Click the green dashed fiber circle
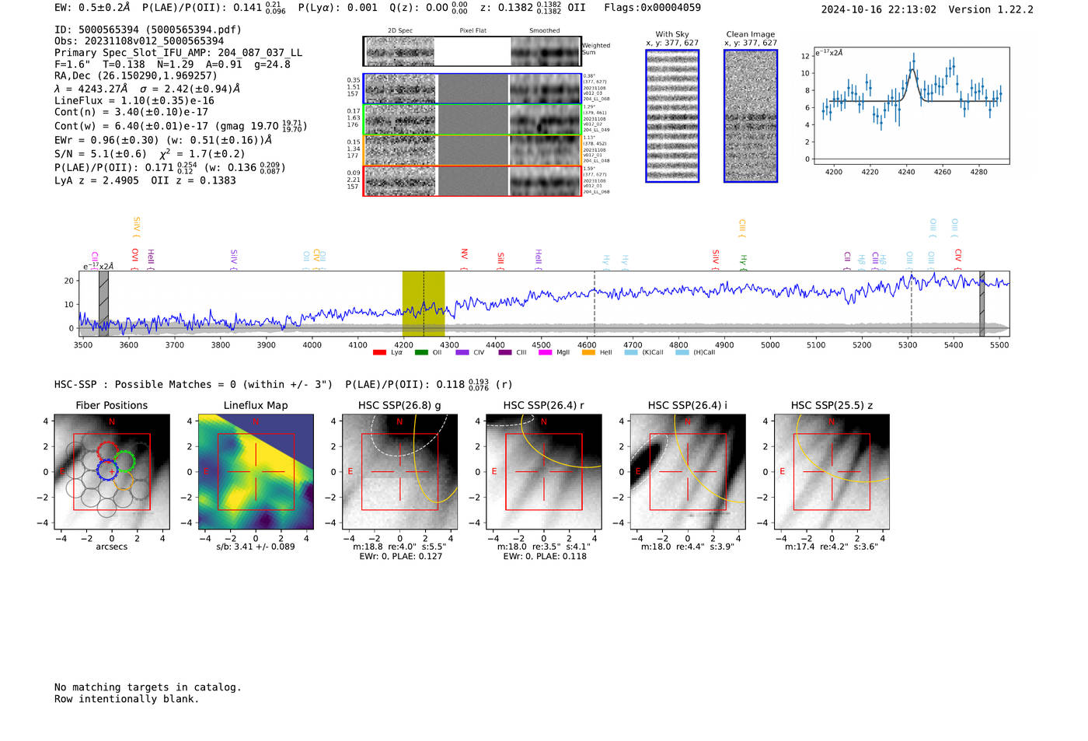Screen dimensions: 1088x741 pyautogui.click(x=124, y=462)
